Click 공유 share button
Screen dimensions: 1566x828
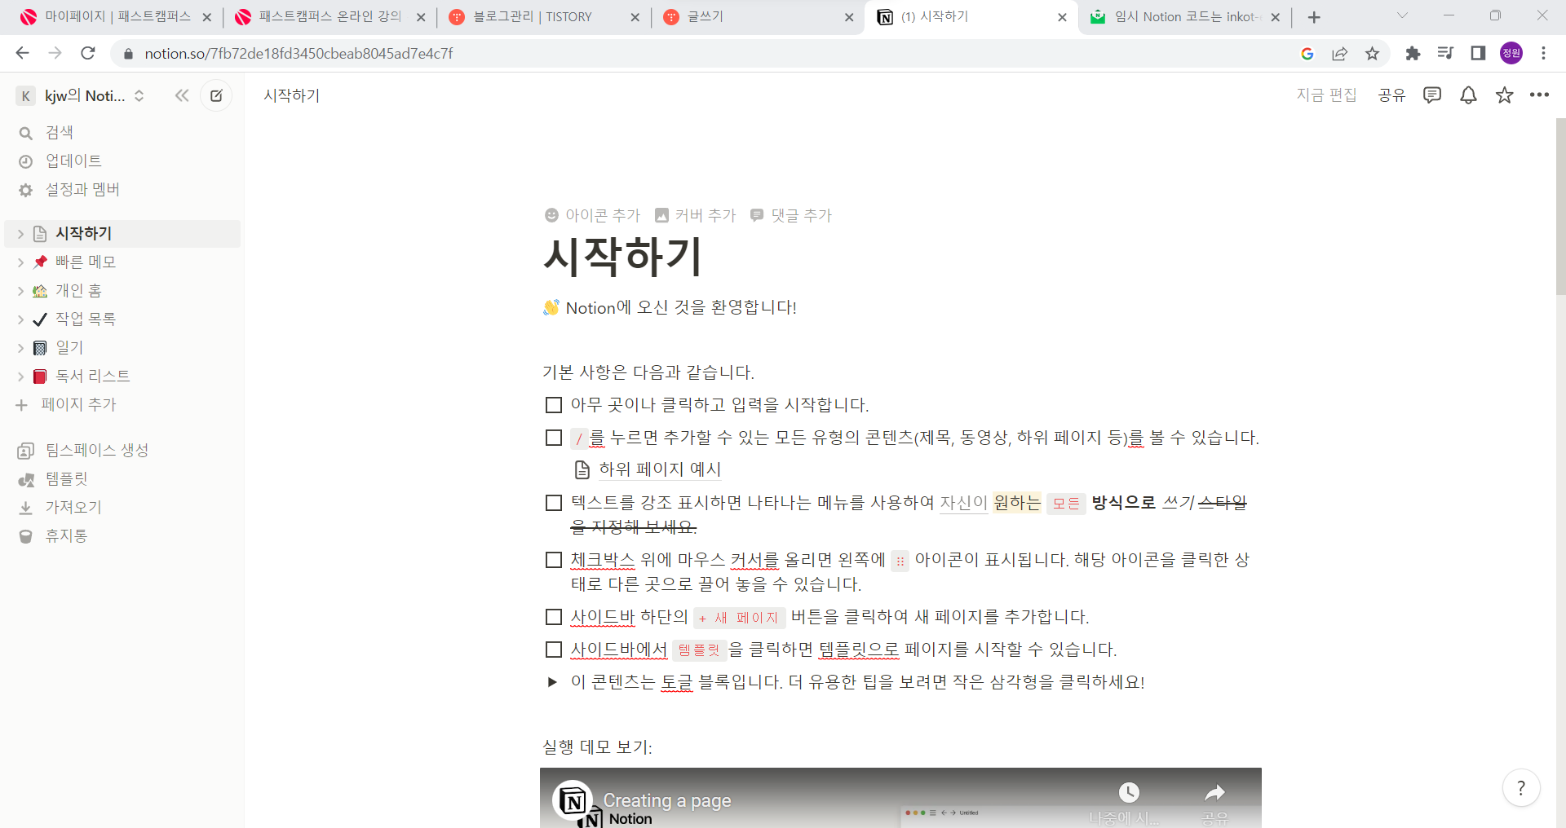(1391, 95)
